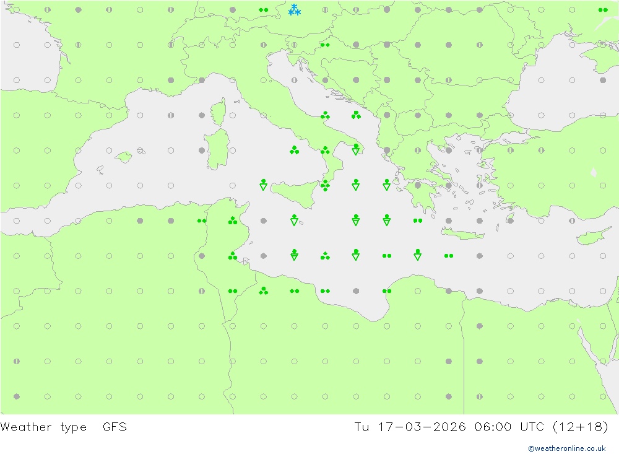Click the GFS model label
Screen dimensions: 619x454
tap(115, 427)
